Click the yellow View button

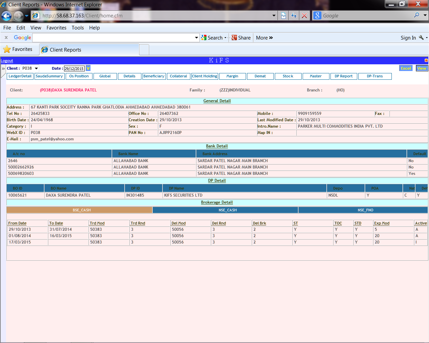422,68
